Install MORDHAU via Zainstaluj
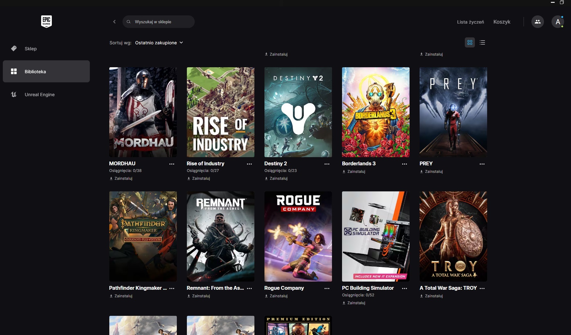The image size is (571, 335). [121, 178]
